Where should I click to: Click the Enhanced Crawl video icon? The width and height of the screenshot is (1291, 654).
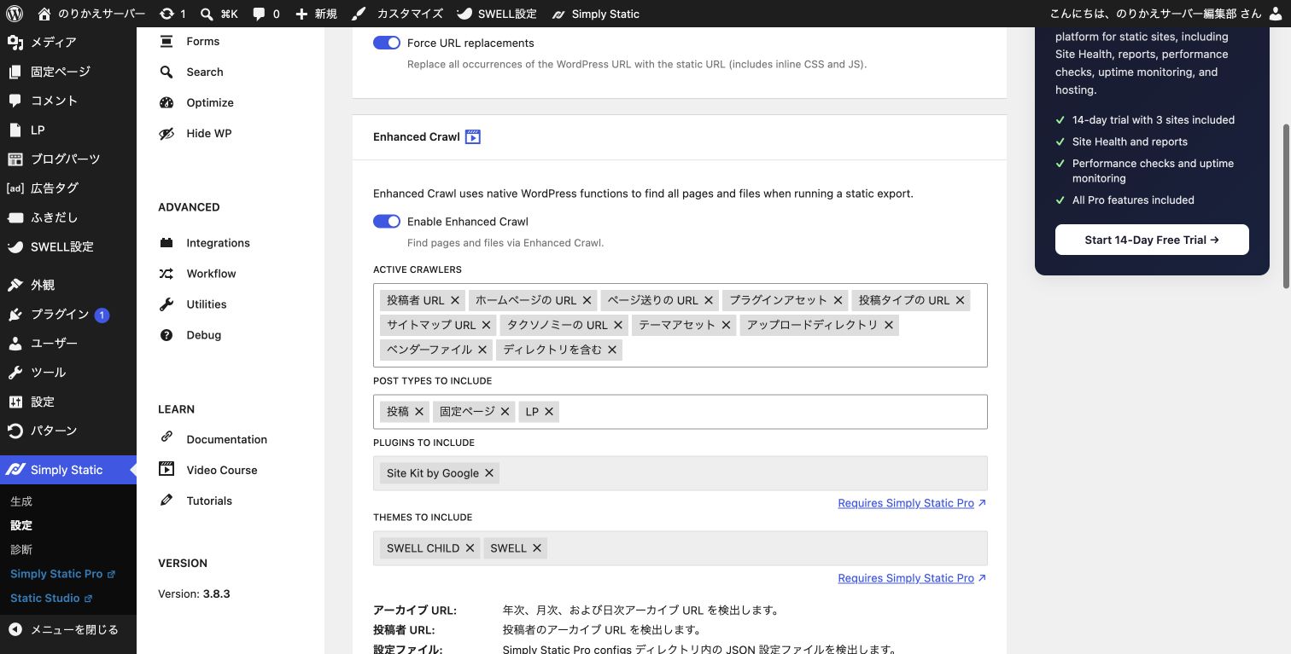pyautogui.click(x=473, y=136)
